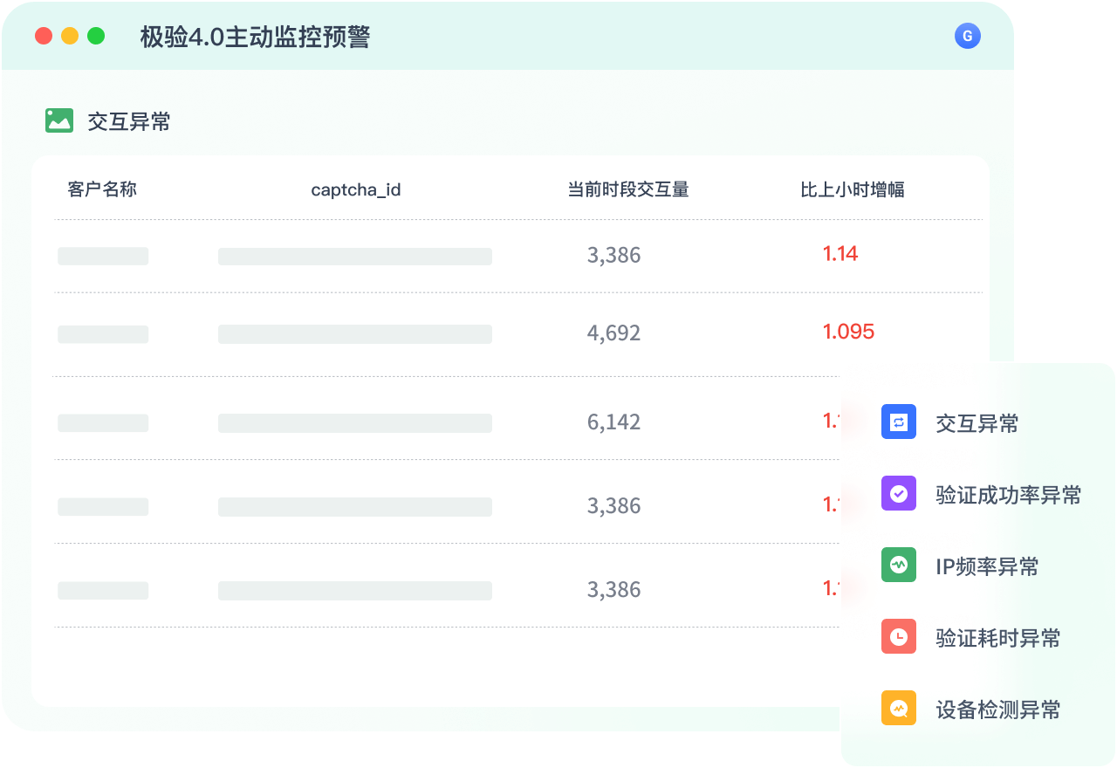Image resolution: width=1117 pixels, height=768 pixels.
Task: Click the red close window button
Action: click(x=44, y=36)
